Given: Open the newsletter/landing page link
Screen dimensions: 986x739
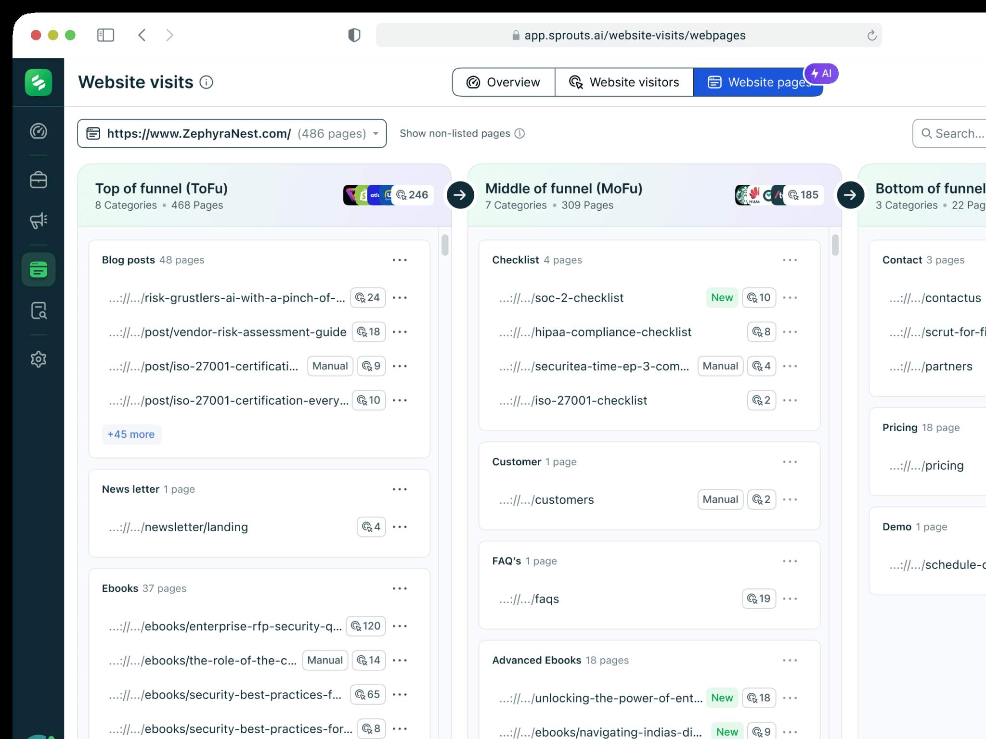Looking at the screenshot, I should point(196,527).
